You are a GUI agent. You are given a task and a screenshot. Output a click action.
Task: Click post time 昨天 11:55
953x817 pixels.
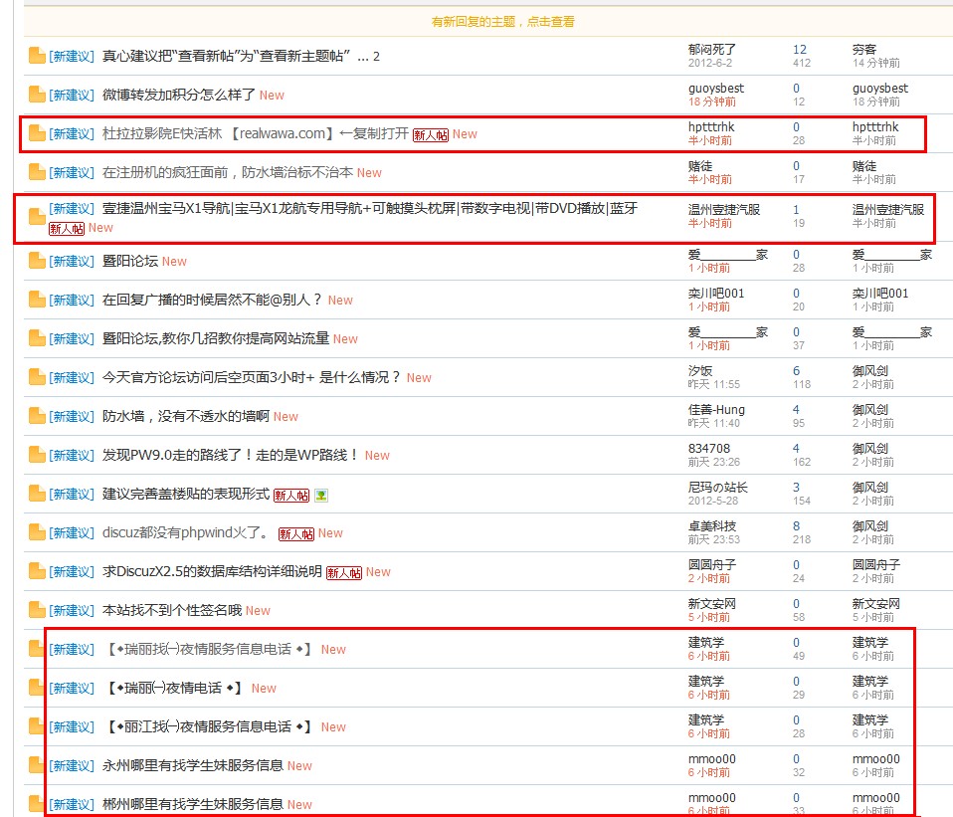pyautogui.click(x=713, y=385)
